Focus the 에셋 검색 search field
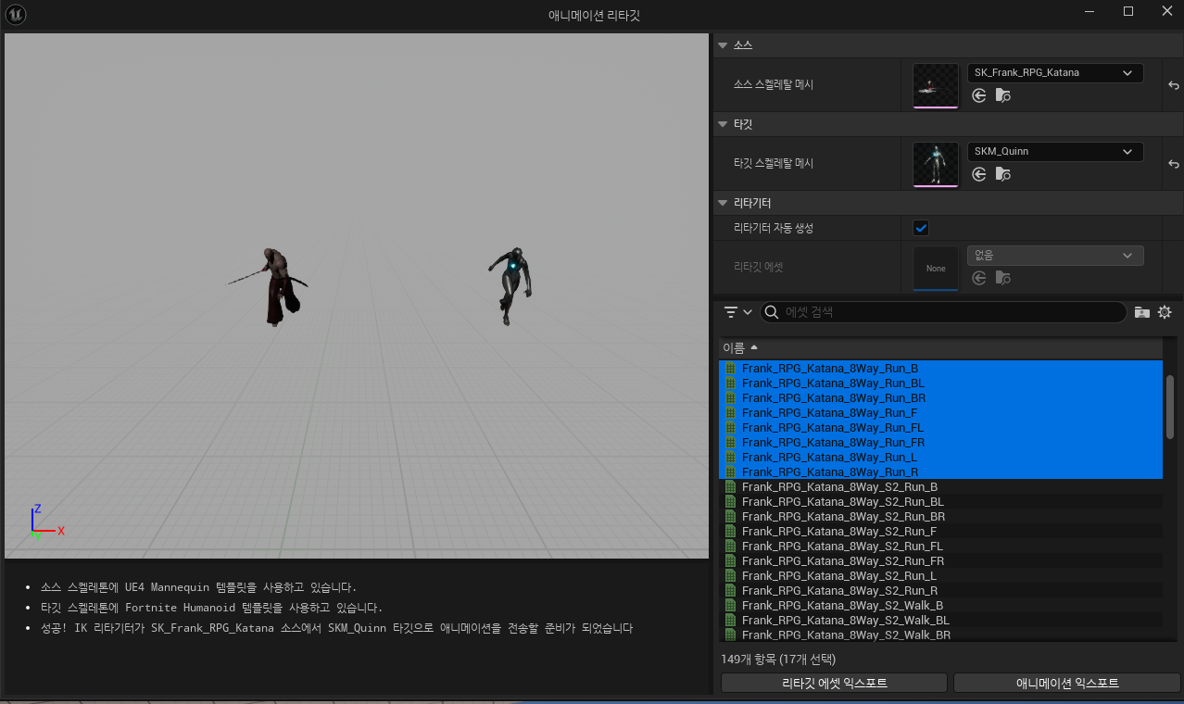 point(942,312)
